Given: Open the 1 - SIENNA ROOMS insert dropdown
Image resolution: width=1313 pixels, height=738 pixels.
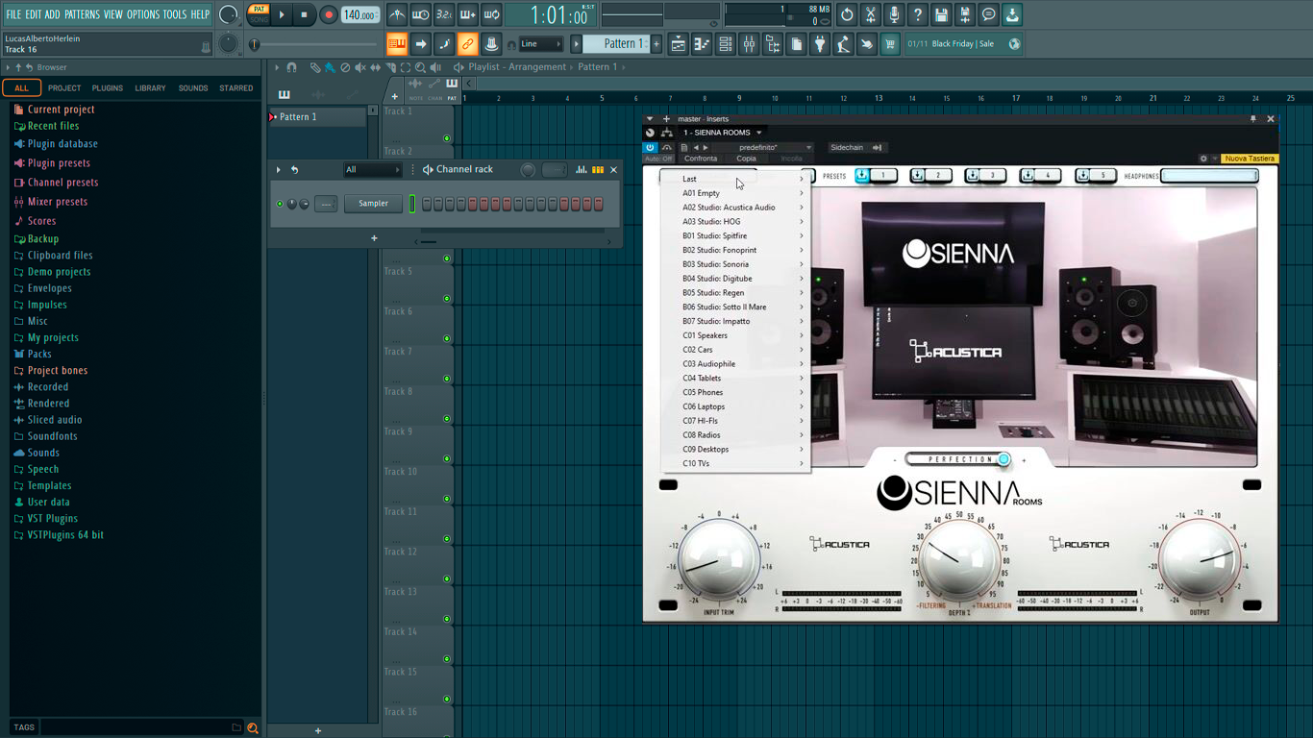Looking at the screenshot, I should click(x=722, y=133).
